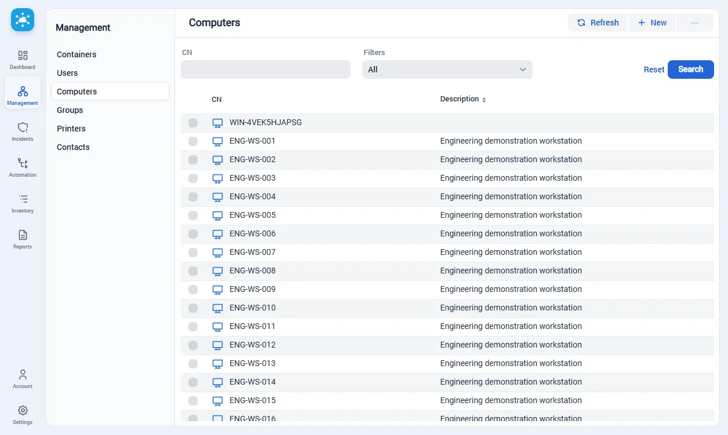
Task: Click the computer icon for ENG-WS-004
Action: [x=217, y=197]
